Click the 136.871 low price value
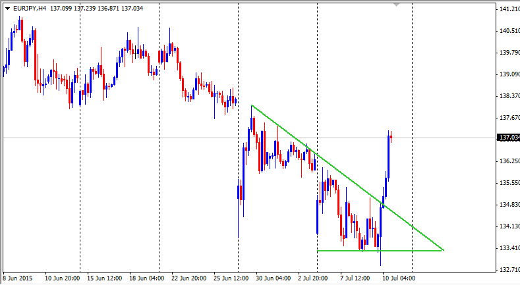This screenshot has height=285, width=520. (108, 9)
